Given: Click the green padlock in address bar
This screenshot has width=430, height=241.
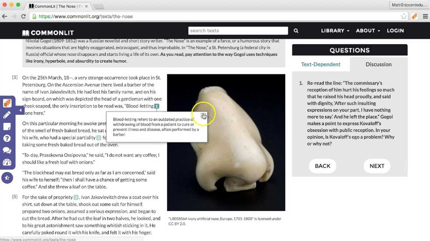Looking at the screenshot, I should [x=34, y=16].
